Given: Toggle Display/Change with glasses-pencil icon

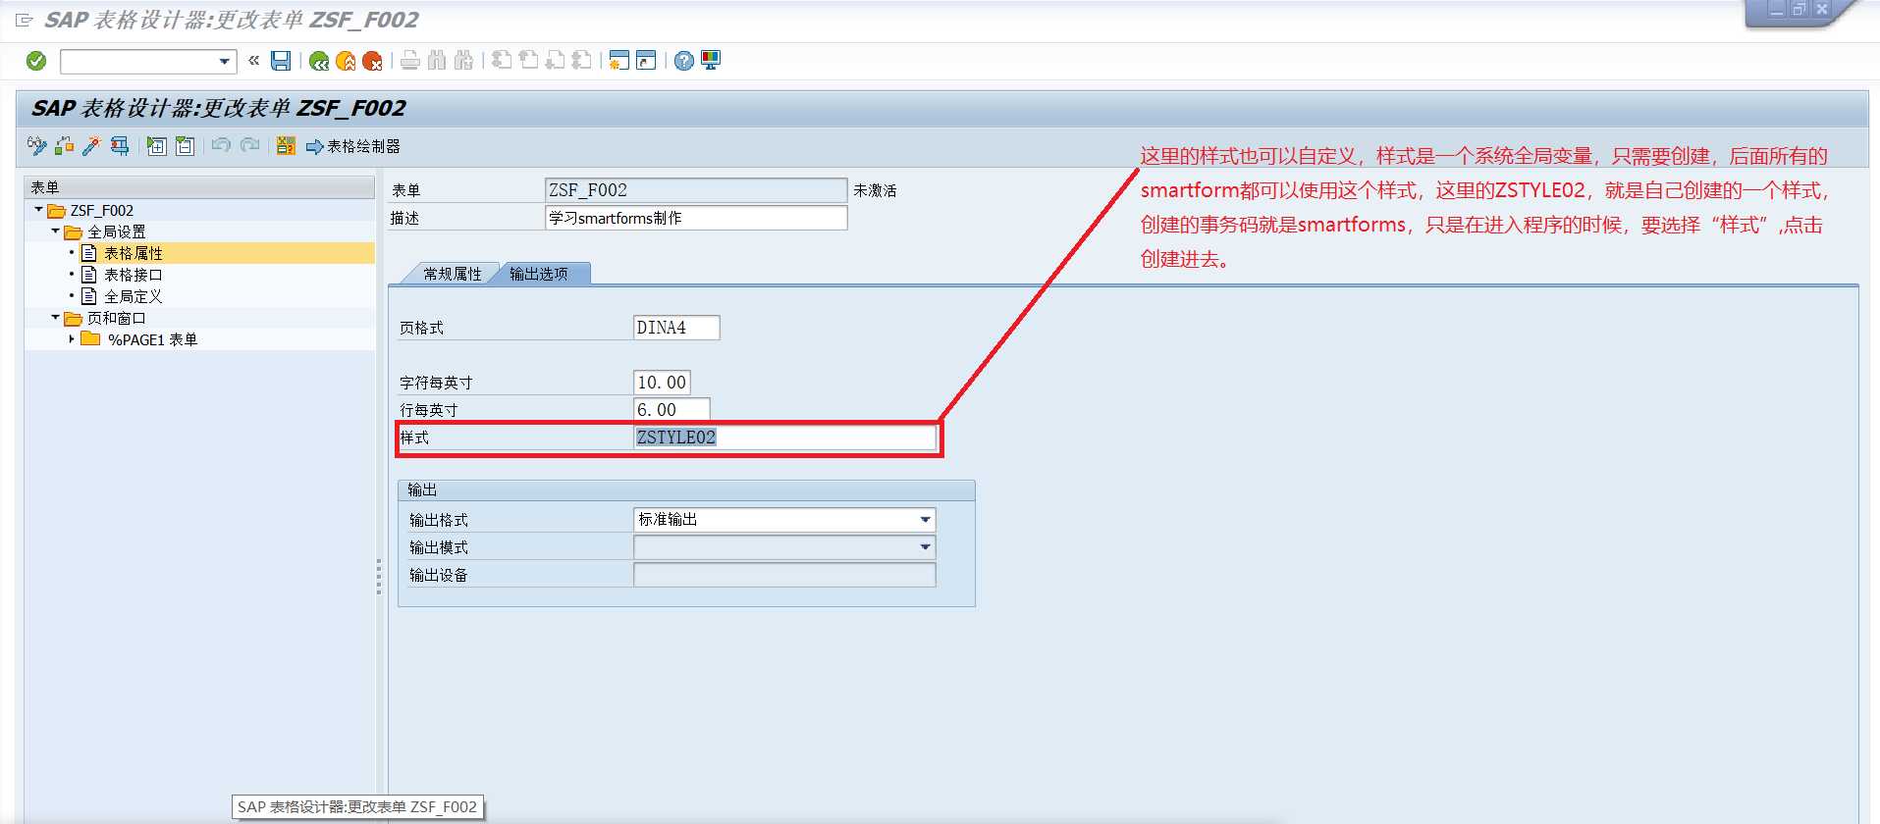Looking at the screenshot, I should coord(37,146).
